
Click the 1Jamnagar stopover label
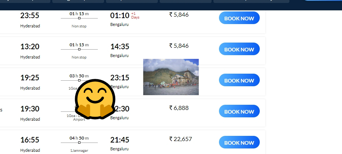click(x=79, y=151)
